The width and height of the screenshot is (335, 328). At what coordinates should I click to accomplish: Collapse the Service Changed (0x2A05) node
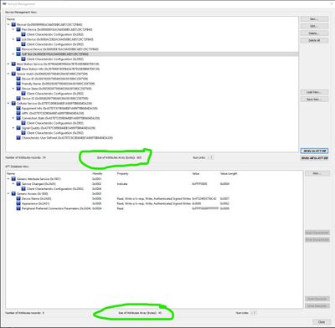pos(13,184)
